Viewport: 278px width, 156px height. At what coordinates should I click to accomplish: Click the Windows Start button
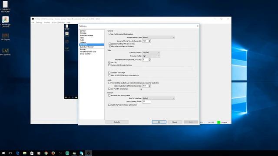click(3, 153)
